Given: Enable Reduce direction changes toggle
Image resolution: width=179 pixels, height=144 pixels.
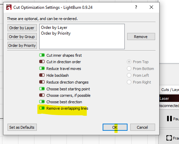Looking at the screenshot, I should tap(42, 82).
